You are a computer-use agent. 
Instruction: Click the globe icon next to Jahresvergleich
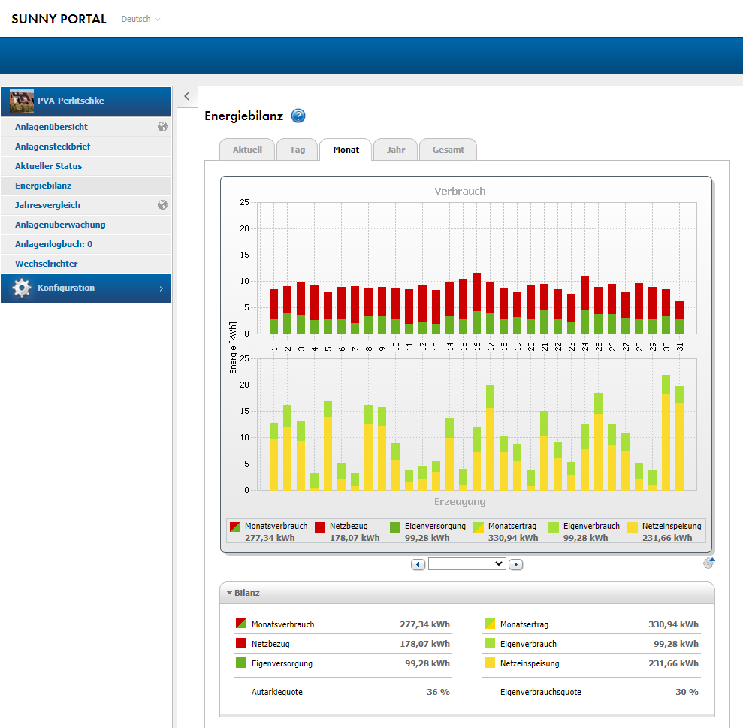tap(162, 205)
